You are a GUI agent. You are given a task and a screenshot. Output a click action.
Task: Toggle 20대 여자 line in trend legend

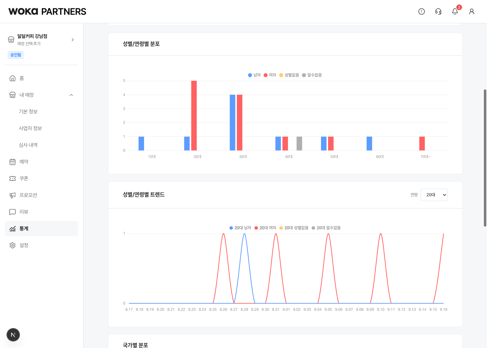(x=265, y=228)
